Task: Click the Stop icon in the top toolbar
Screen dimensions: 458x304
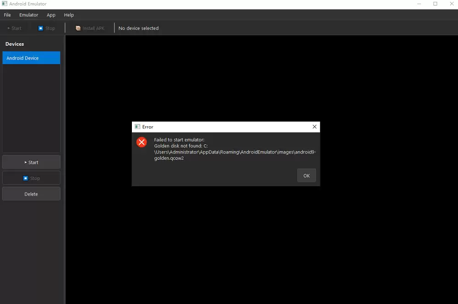Action: [41, 28]
